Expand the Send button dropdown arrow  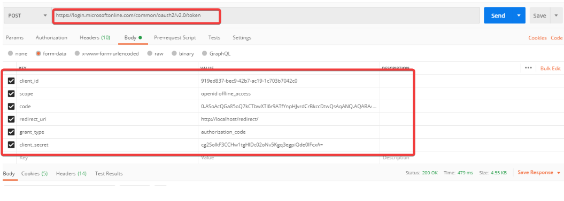[519, 16]
